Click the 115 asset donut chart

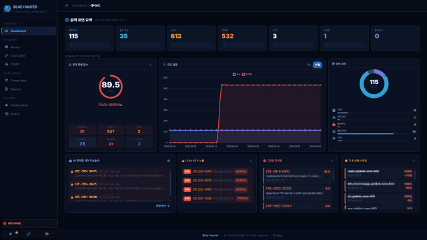pos(374,84)
